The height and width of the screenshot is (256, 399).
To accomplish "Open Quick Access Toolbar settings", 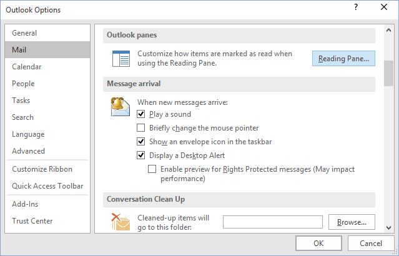I will (x=47, y=186).
